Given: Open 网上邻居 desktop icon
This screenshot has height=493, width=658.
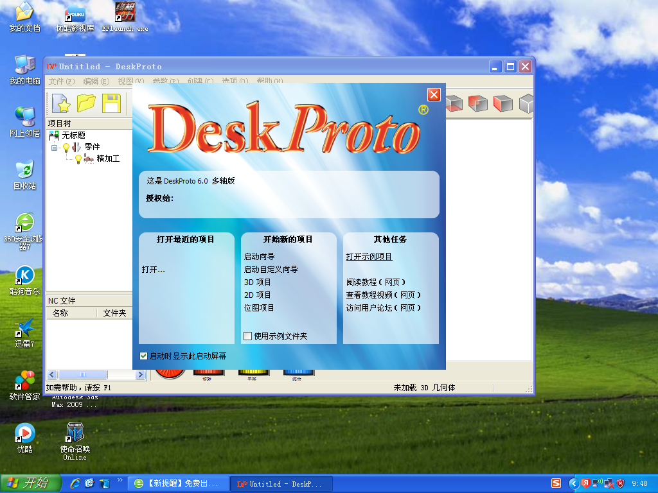Looking at the screenshot, I should 25,123.
